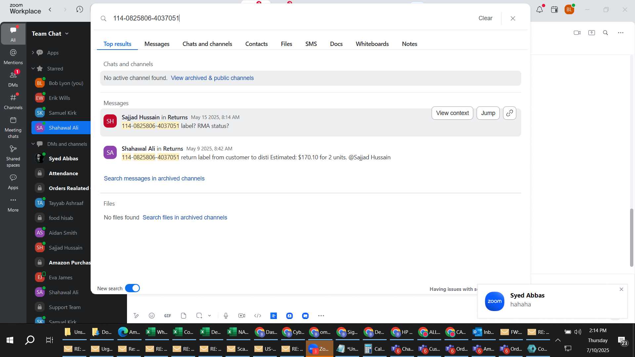Screen dimensions: 635x357
Task: Open Apps in the left sidebar
Action: point(13,182)
